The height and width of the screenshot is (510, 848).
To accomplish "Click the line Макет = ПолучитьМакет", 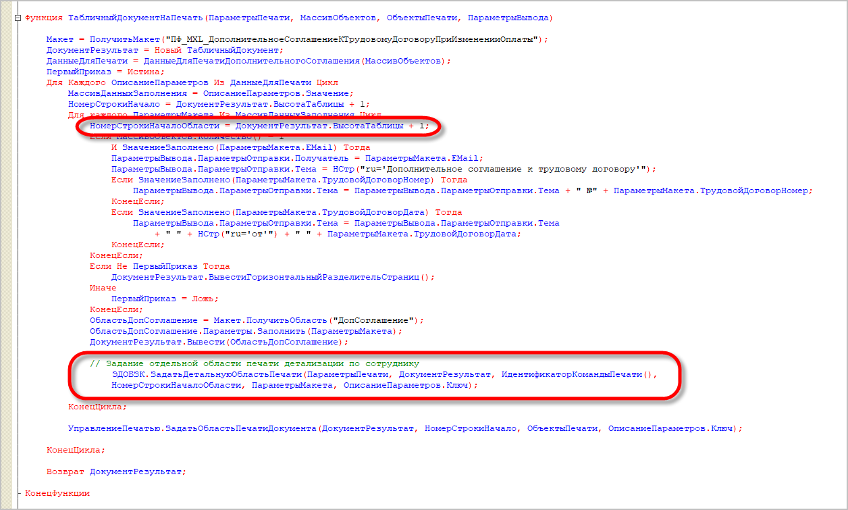I will pos(297,39).
